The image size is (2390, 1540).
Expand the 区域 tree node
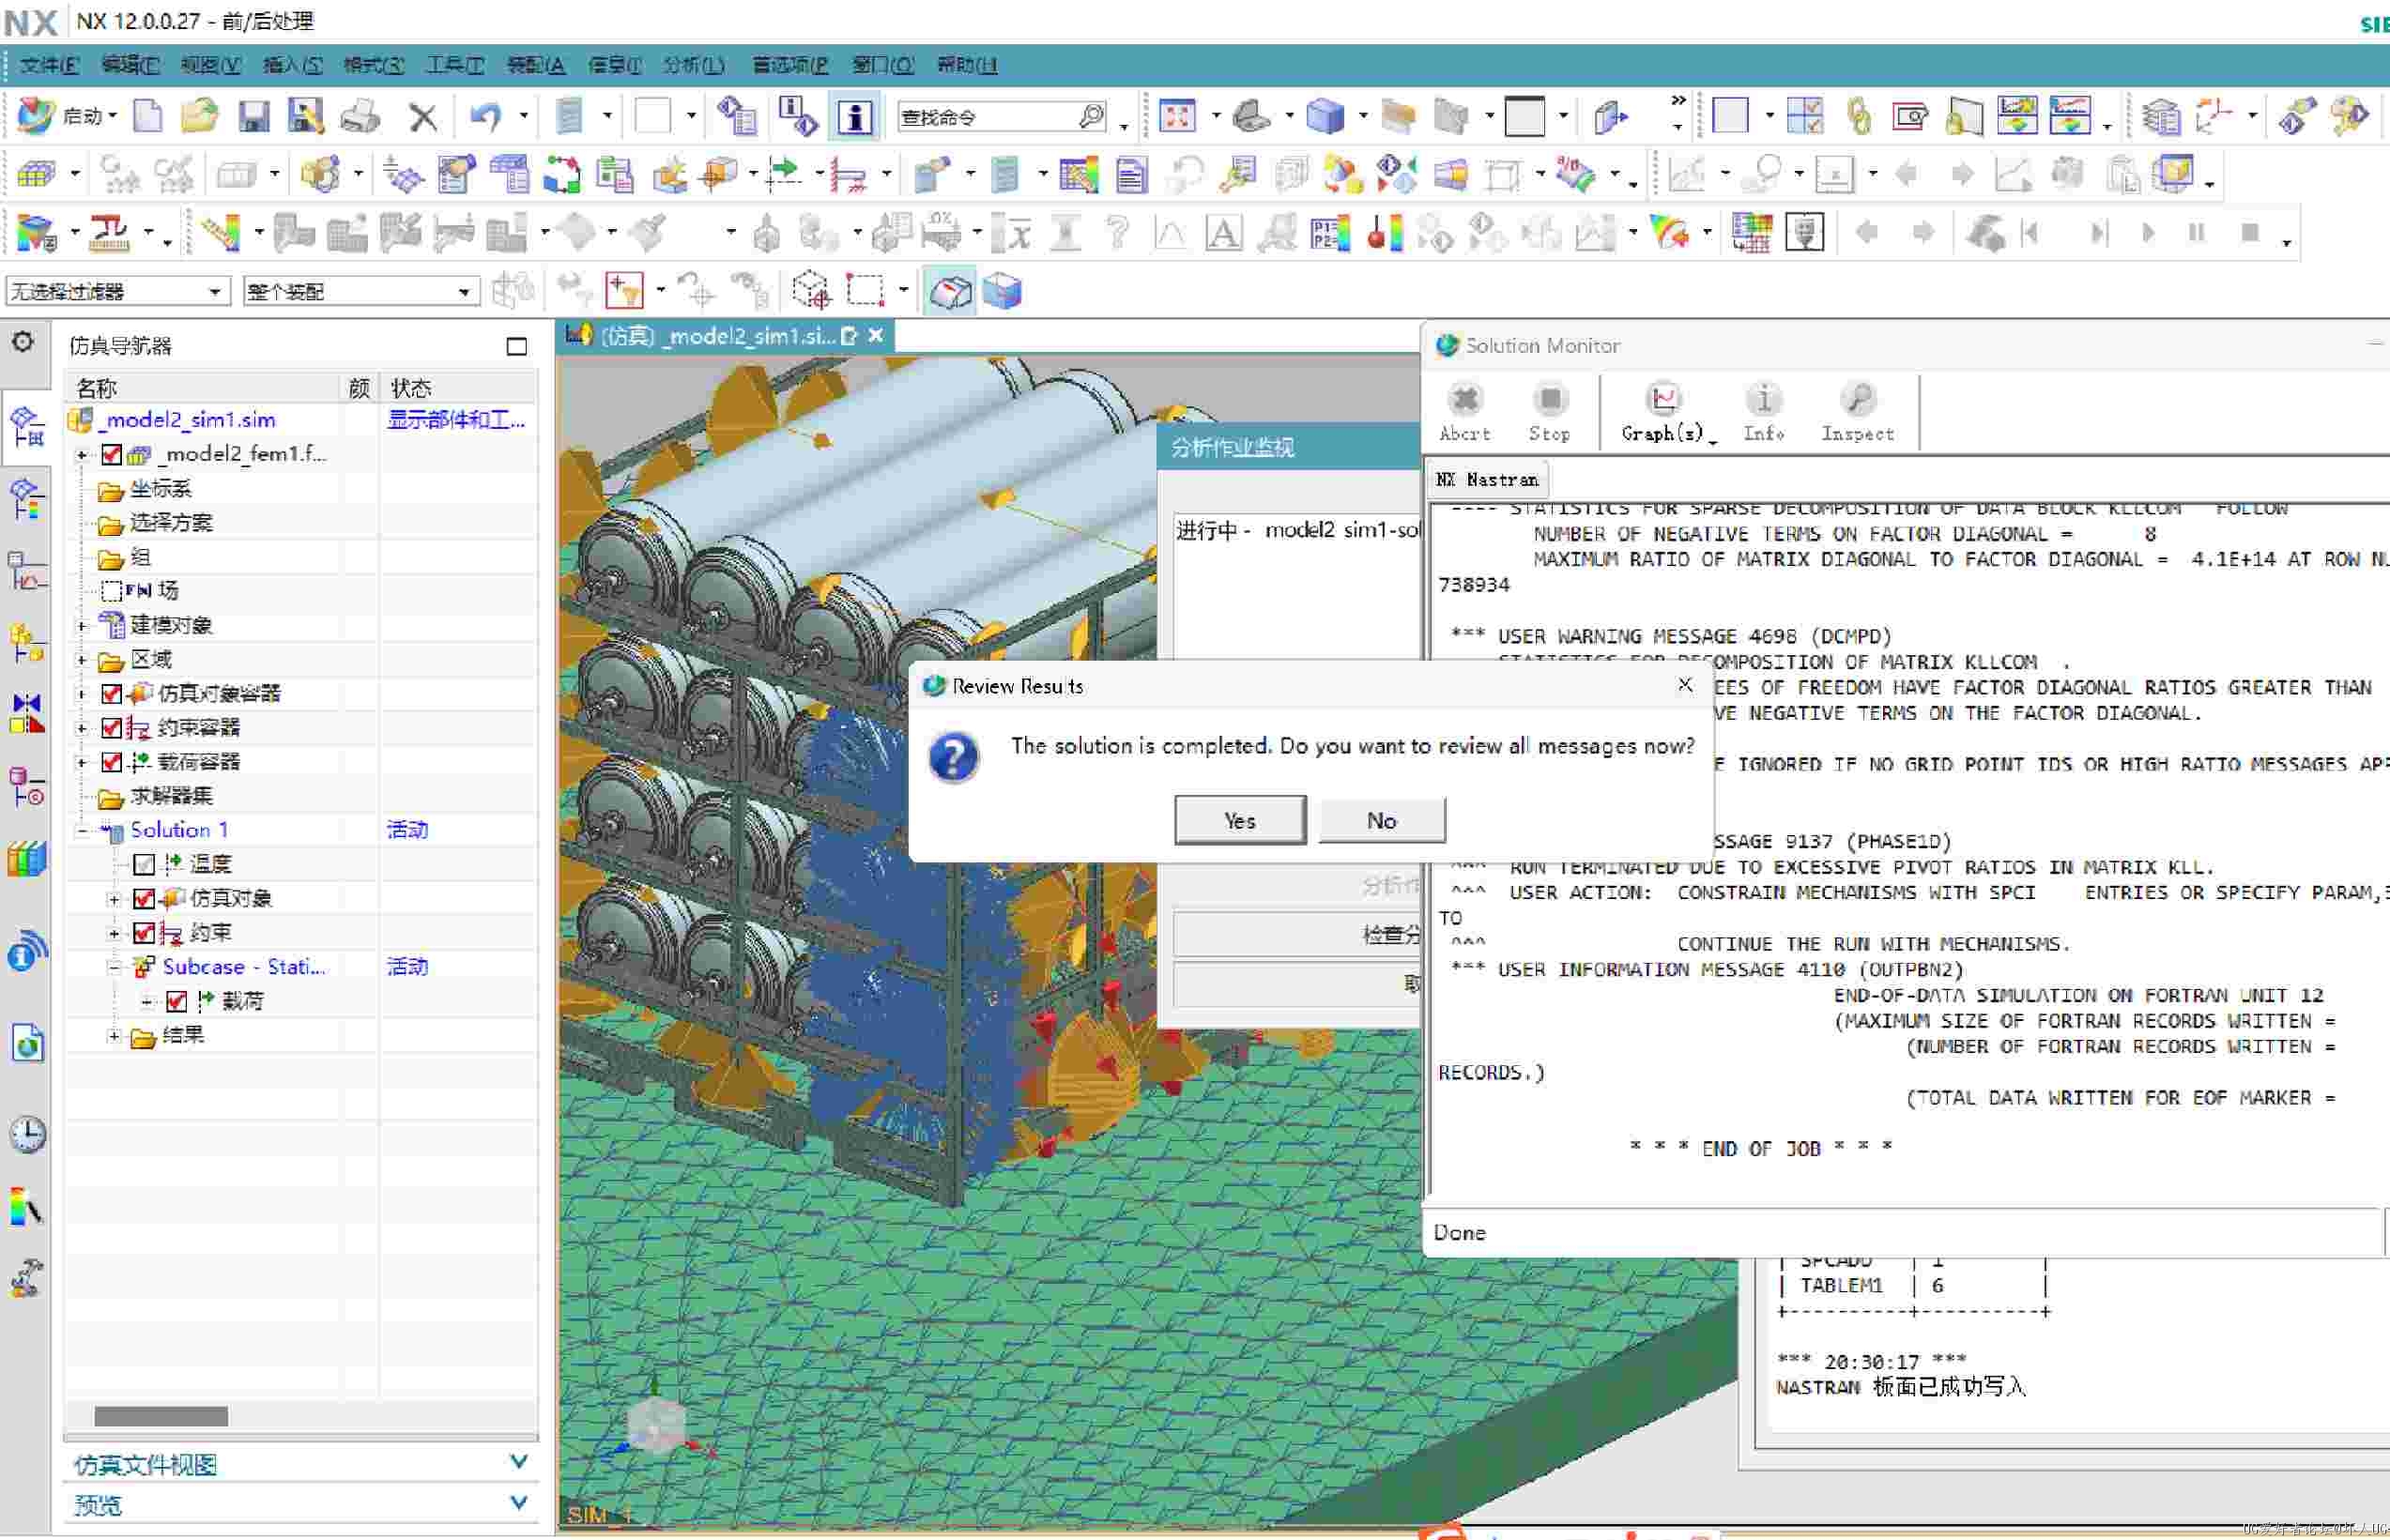coord(82,660)
